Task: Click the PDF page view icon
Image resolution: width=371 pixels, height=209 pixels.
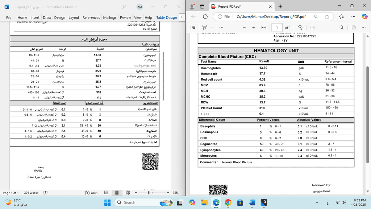Action: (x=312, y=28)
